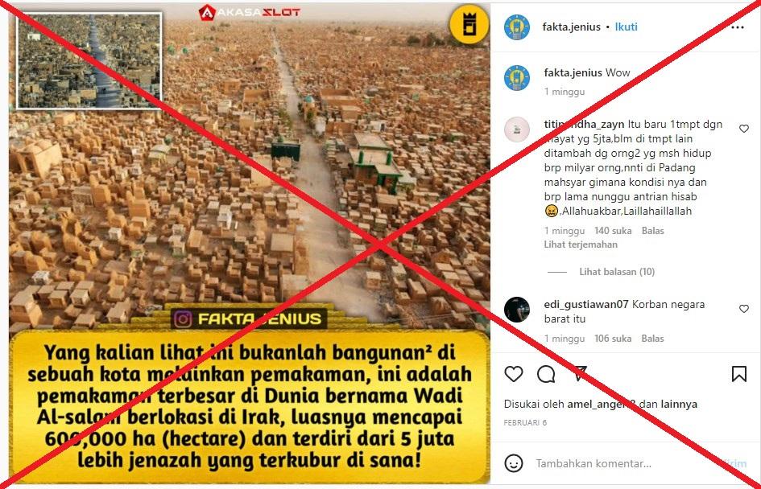Open comment bubble icon below post
The width and height of the screenshot is (761, 489).
coord(546,374)
